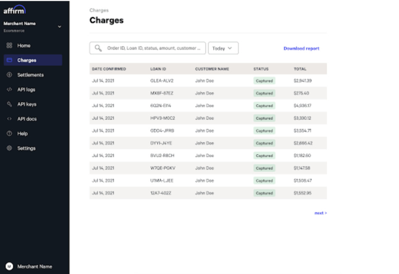Viewport: 399px width, 274px height.
Task: Click the search magnifier icon
Action: 98,48
